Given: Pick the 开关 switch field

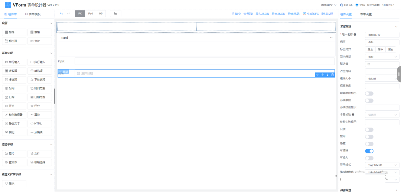Looking at the screenshot, I should (x=14, y=106).
